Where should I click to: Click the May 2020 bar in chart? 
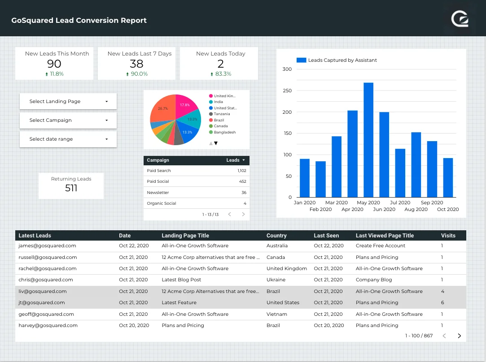point(368,140)
